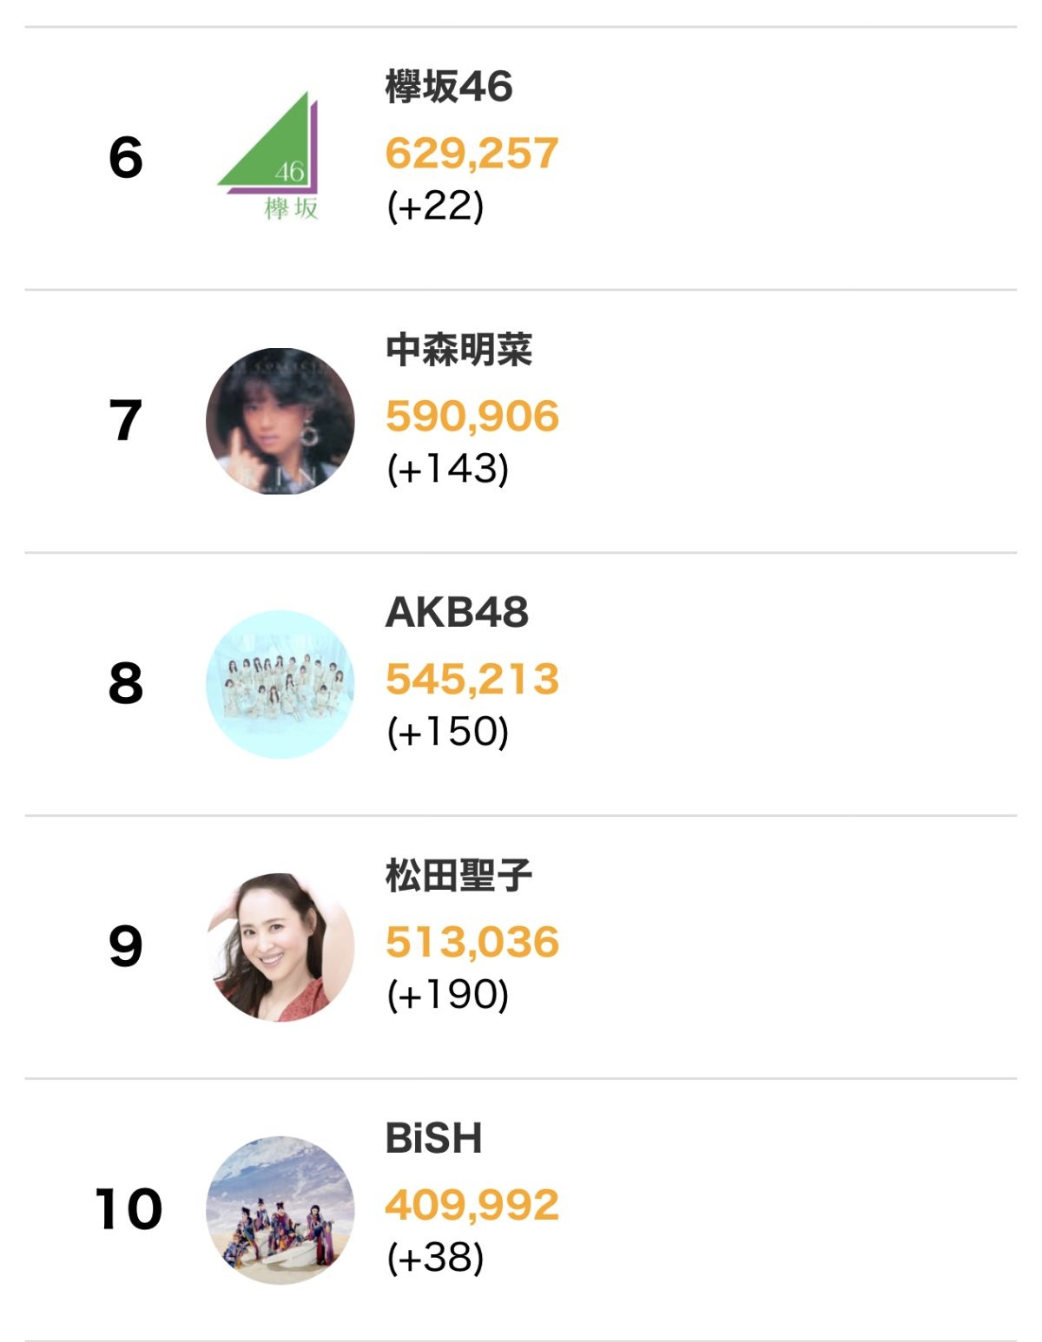Screen dimensions: 1042x1342
Task: Tap the AKB48 group photo avatar
Action: tap(280, 684)
